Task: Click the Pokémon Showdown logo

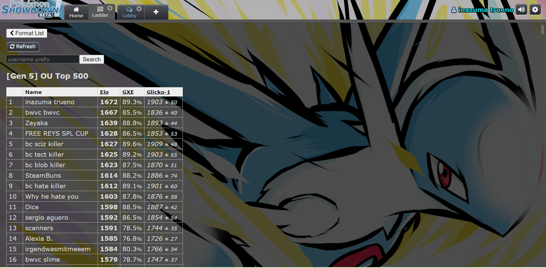Action: click(31, 10)
